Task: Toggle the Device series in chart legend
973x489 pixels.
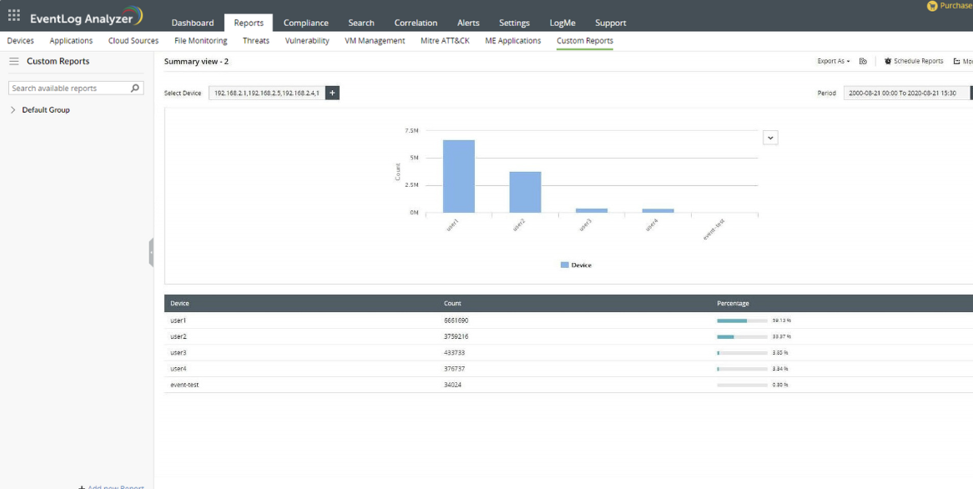Action: coord(576,265)
